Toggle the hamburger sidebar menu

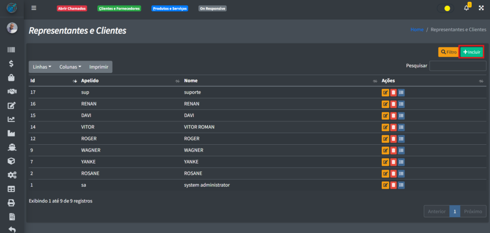pyautogui.click(x=33, y=8)
